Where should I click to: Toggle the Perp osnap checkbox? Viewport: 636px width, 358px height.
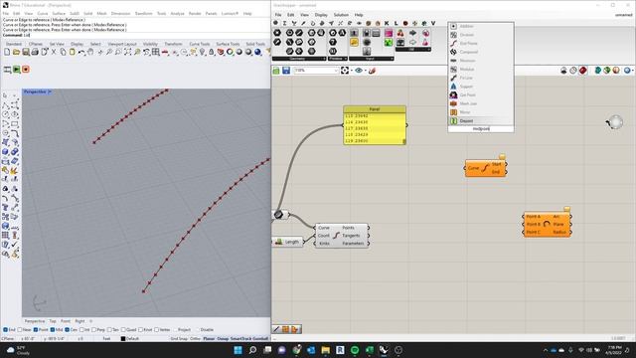point(94,329)
